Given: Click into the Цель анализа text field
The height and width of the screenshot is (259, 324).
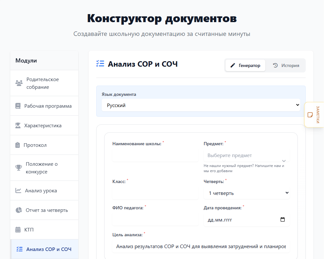Looking at the screenshot, I should click(201, 246).
